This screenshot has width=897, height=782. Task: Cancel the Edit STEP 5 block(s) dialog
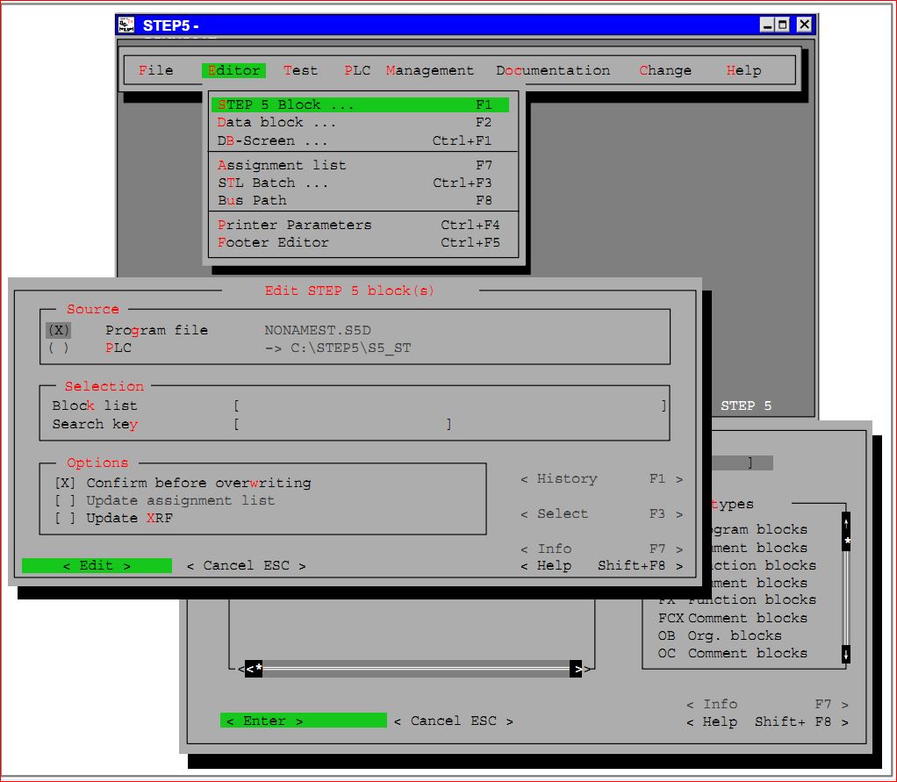click(x=246, y=566)
